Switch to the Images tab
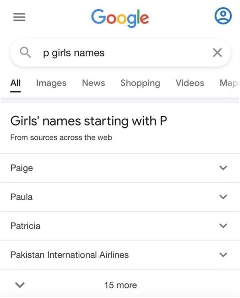Image resolution: width=240 pixels, height=298 pixels. pyautogui.click(x=51, y=83)
